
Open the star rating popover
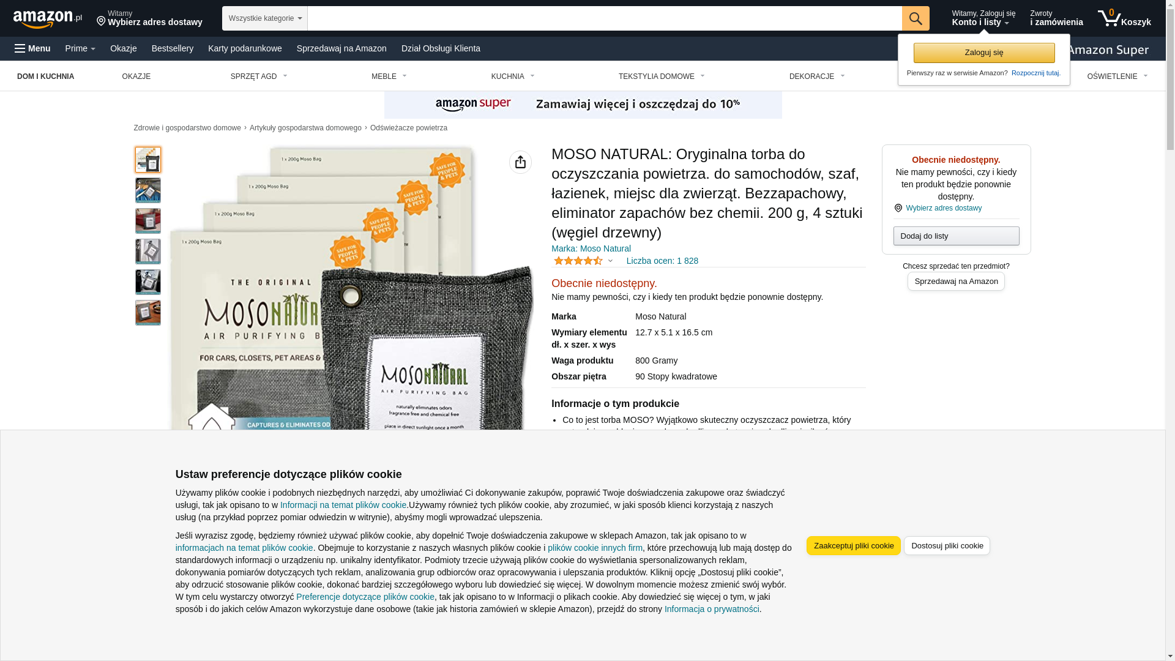(583, 261)
